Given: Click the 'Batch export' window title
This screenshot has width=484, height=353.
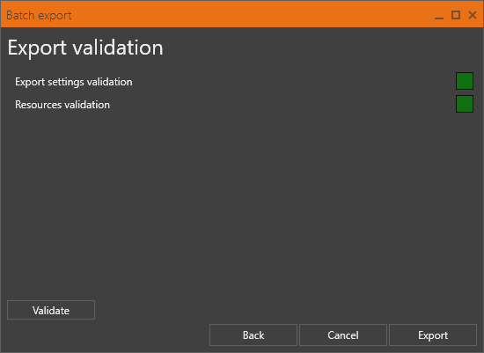Looking at the screenshot, I should click(39, 16).
